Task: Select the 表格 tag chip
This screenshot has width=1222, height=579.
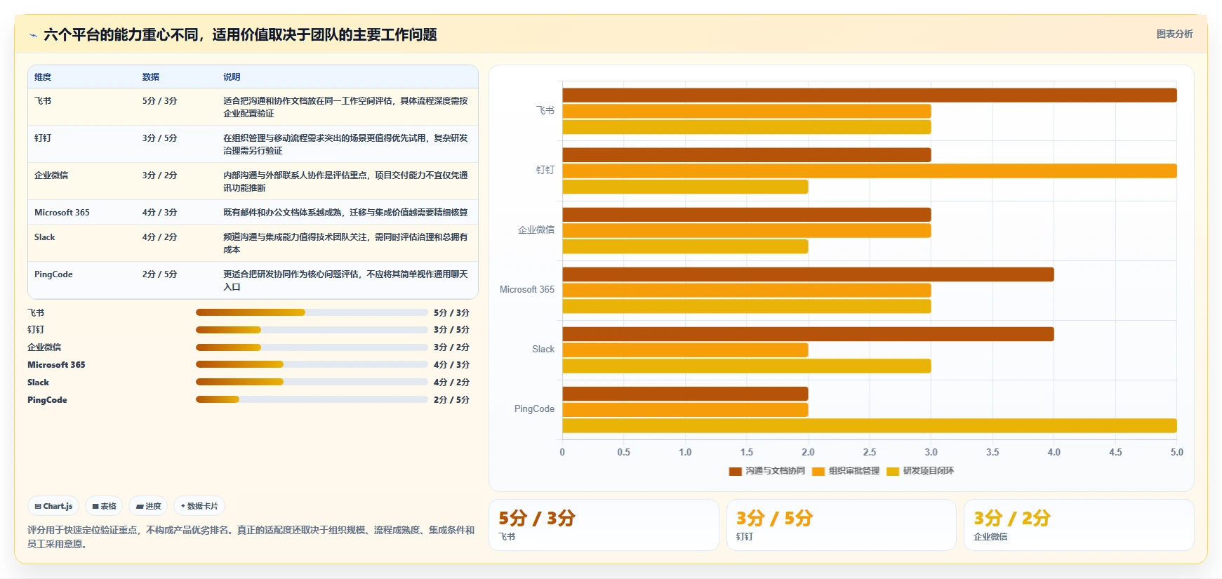Action: tap(104, 506)
